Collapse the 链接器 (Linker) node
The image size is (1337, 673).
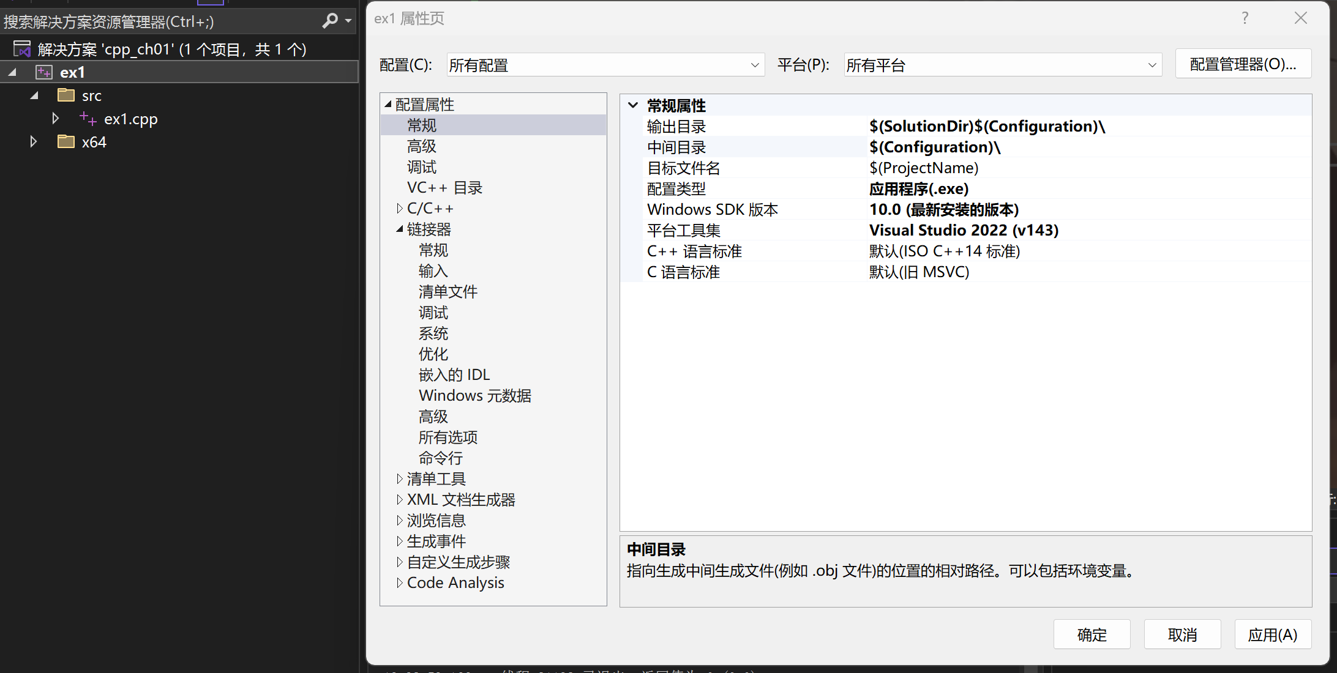[399, 229]
